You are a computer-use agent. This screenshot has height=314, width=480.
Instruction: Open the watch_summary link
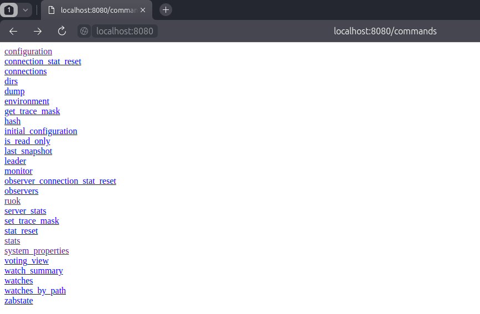pos(34,271)
